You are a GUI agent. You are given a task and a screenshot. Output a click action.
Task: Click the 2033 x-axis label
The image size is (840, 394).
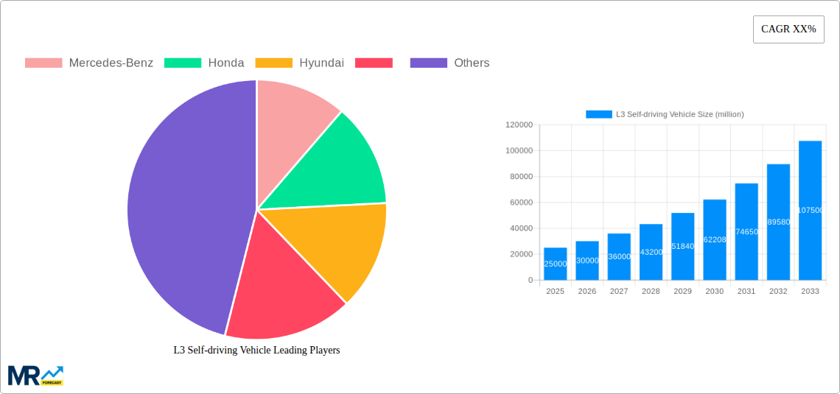click(810, 291)
